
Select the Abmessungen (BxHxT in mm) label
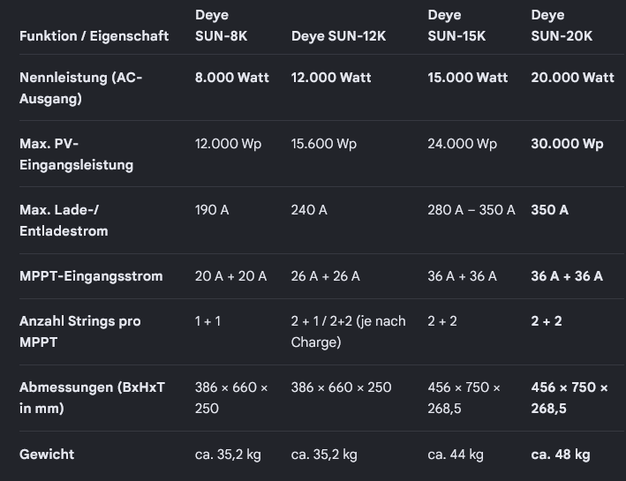(x=92, y=398)
